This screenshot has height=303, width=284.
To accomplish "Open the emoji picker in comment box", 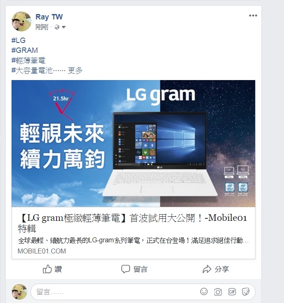I will (x=204, y=291).
